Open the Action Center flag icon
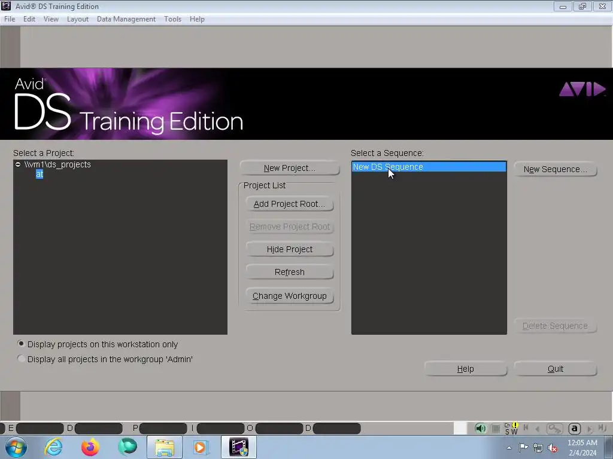Screen dimensions: 613x459 523,448
